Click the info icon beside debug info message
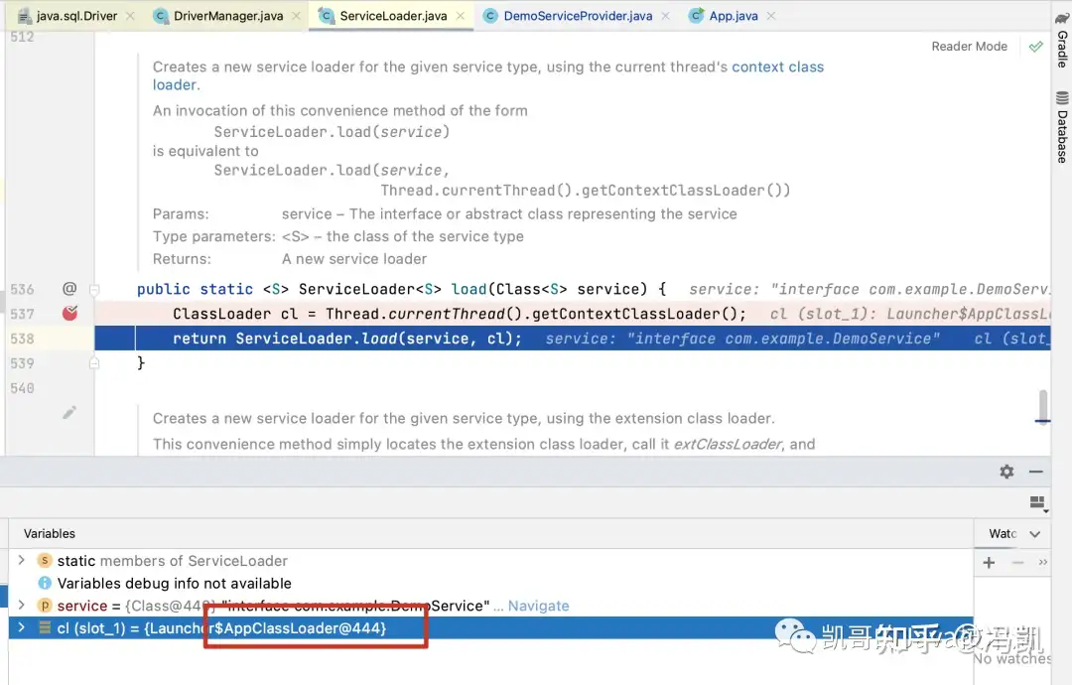 tap(45, 583)
